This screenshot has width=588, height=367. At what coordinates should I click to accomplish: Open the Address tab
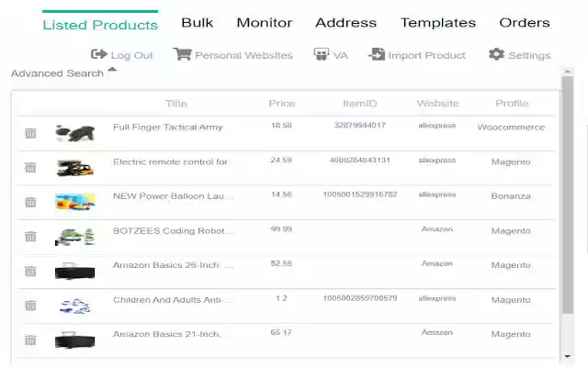click(345, 23)
